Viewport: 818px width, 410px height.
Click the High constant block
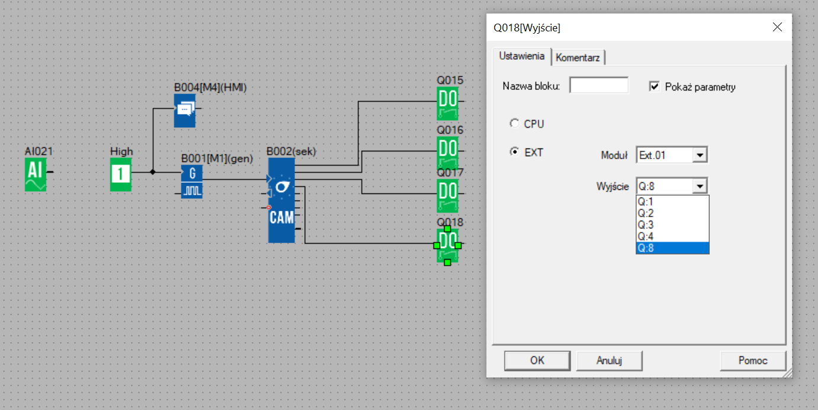[x=121, y=175]
